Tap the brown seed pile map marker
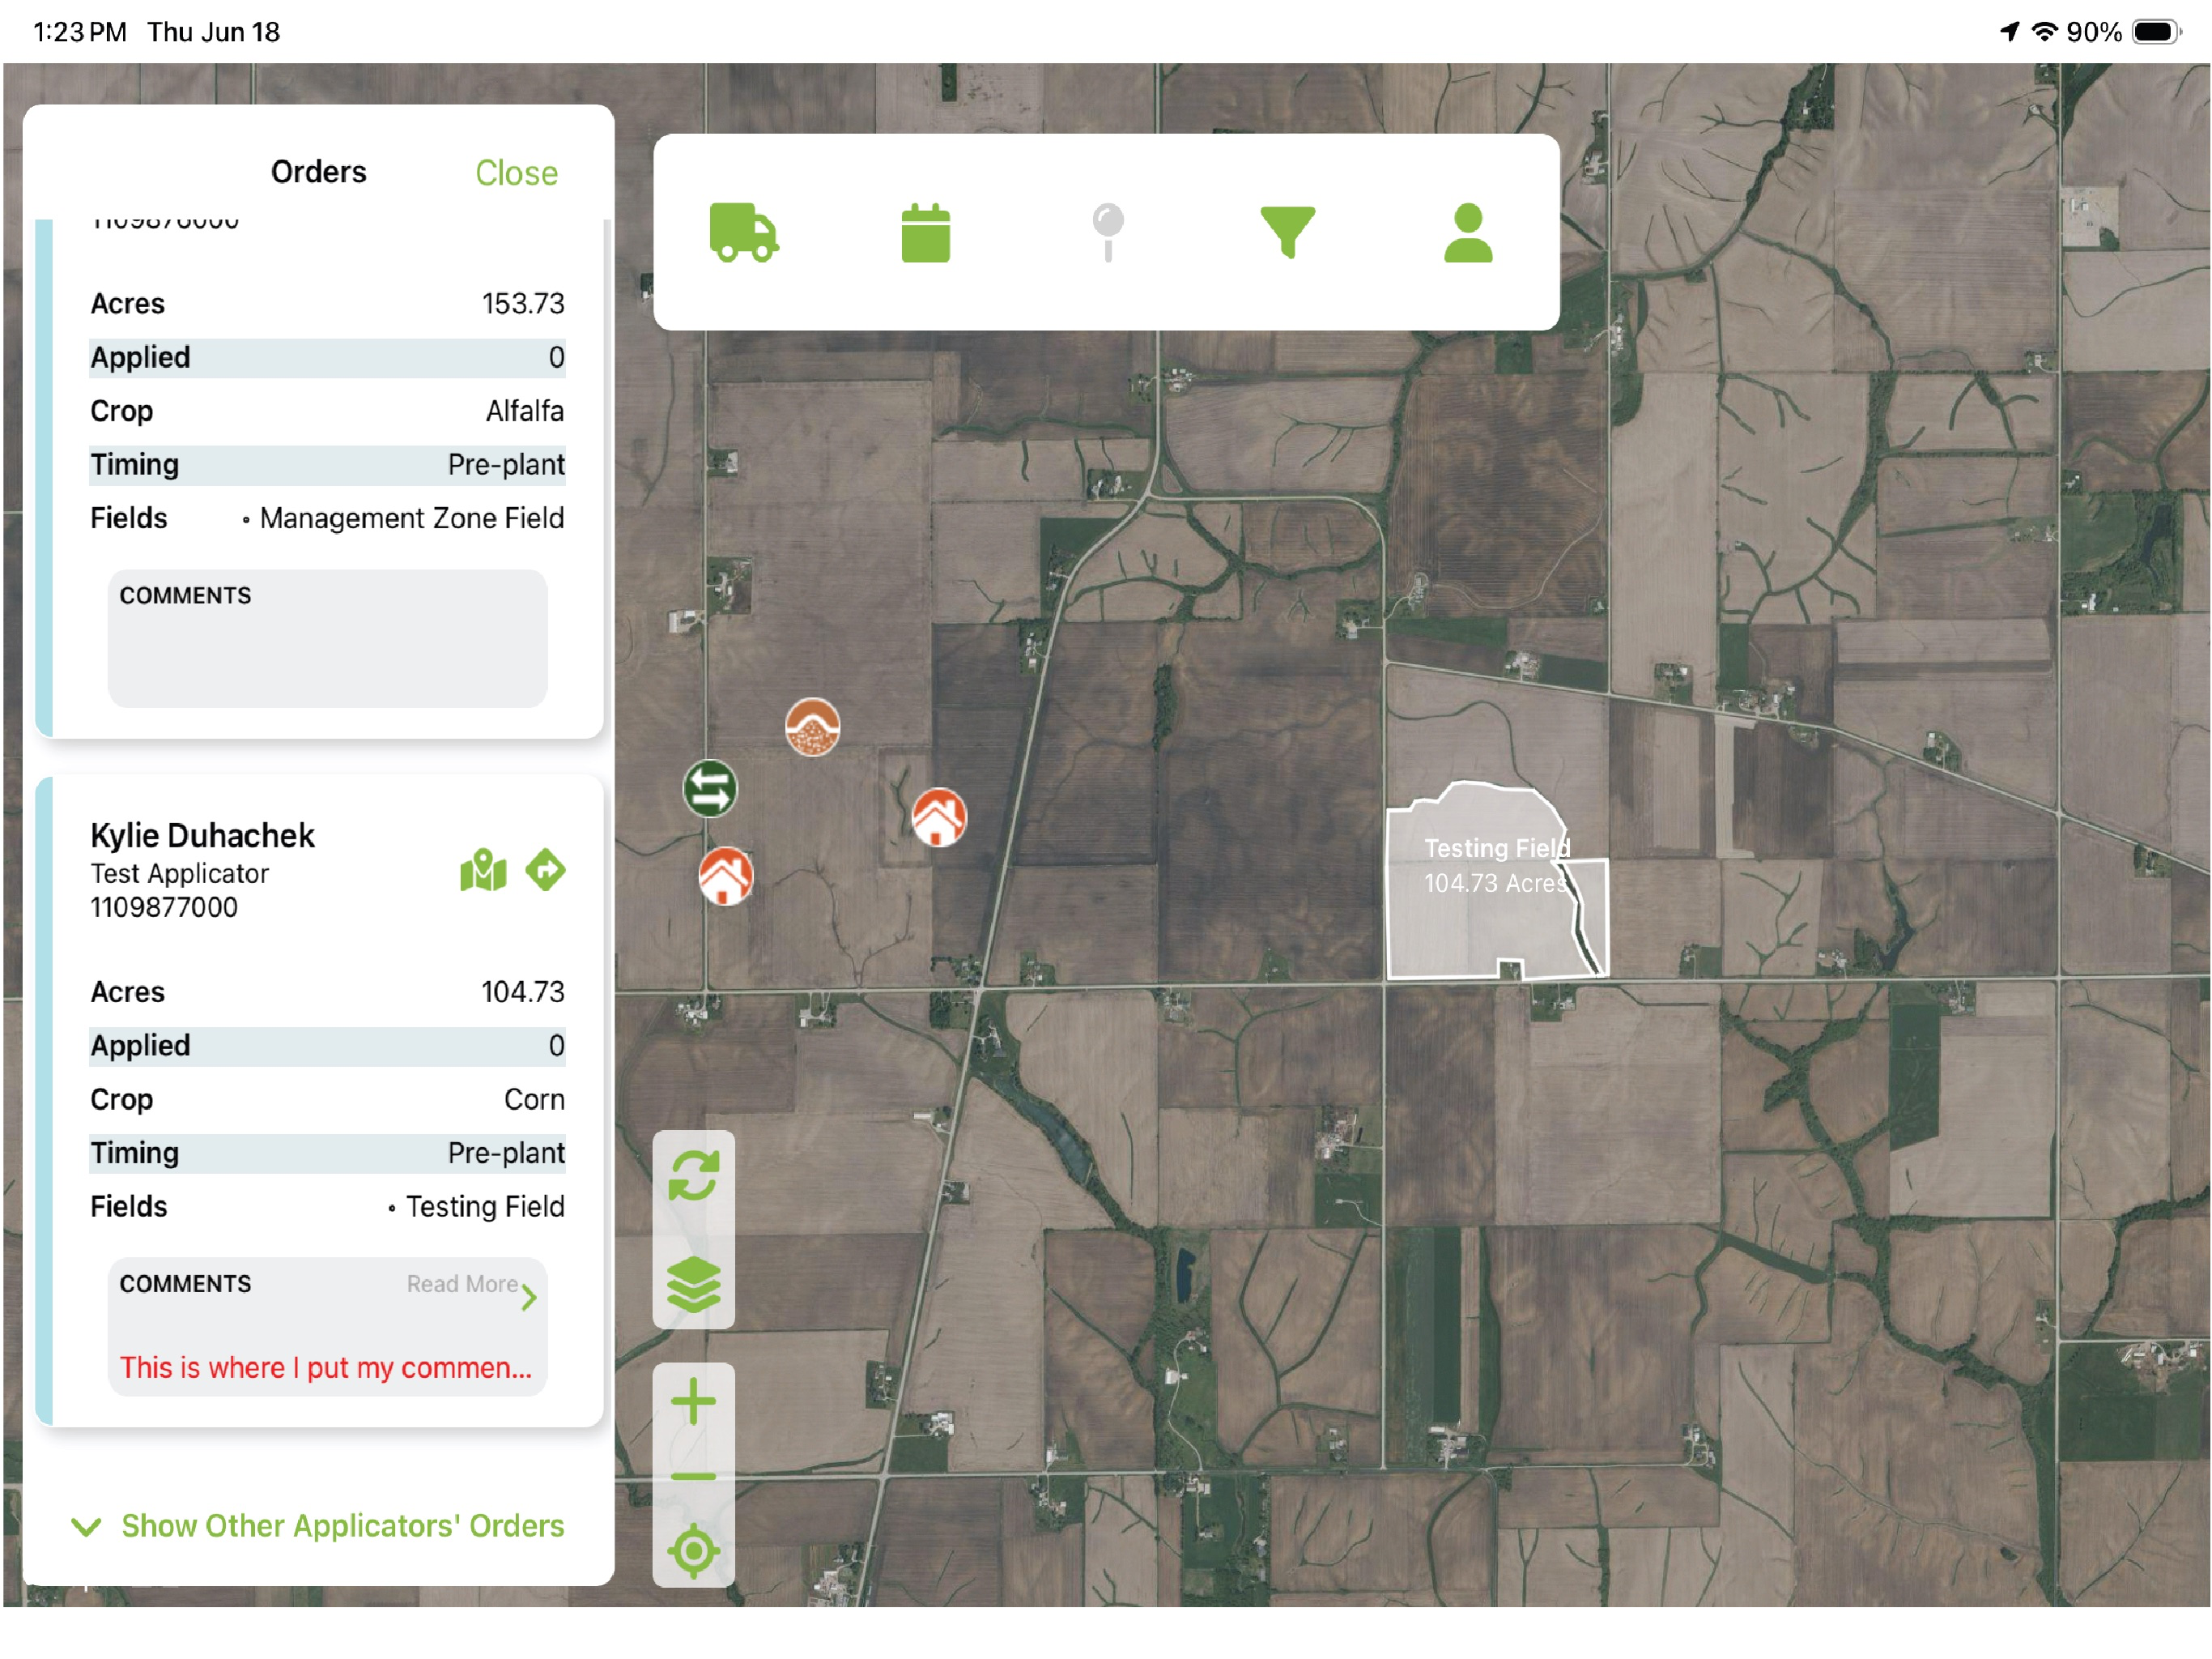Viewport: 2212px width, 1659px height. point(812,727)
